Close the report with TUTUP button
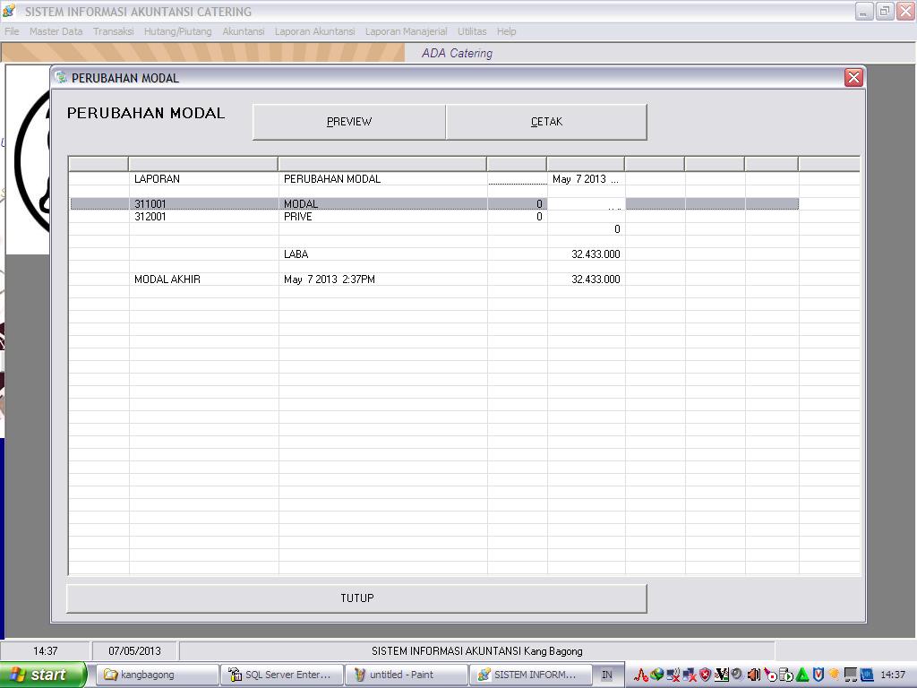This screenshot has height=688, width=917. 356,598
